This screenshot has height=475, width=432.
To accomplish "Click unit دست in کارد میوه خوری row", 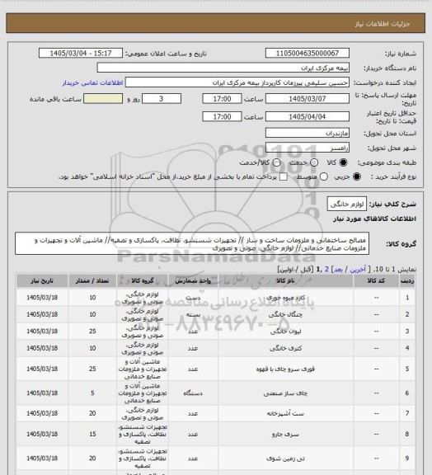I will [x=193, y=298].
